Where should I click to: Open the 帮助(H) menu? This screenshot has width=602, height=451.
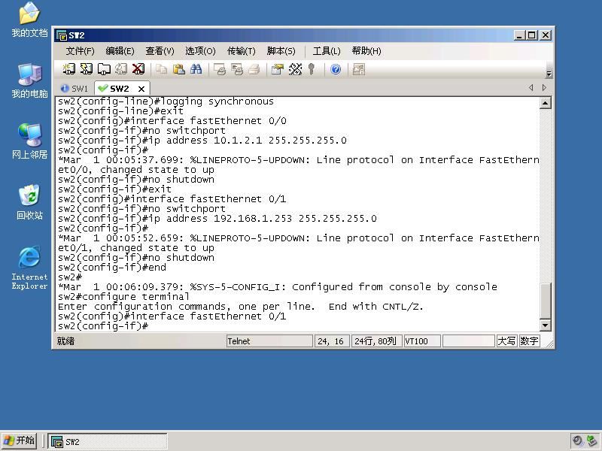366,51
